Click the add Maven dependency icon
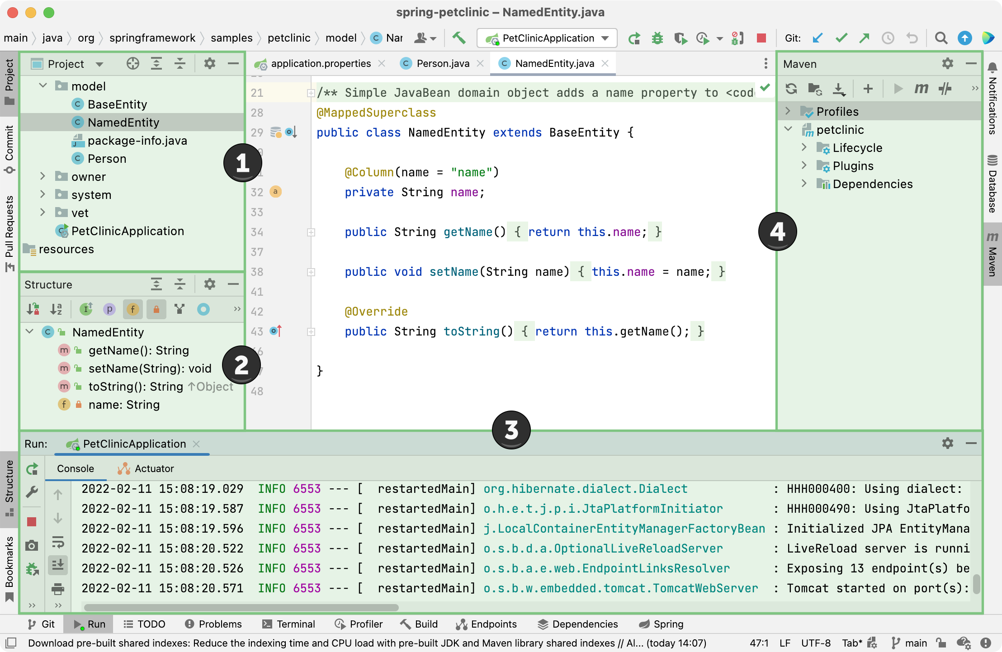Screen dimensions: 1002x652 (x=869, y=88)
